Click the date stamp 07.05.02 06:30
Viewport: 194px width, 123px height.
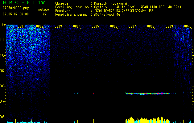coord(16,14)
